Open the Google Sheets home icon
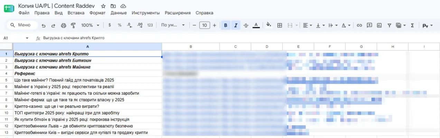440x138 pixels. point(9,8)
